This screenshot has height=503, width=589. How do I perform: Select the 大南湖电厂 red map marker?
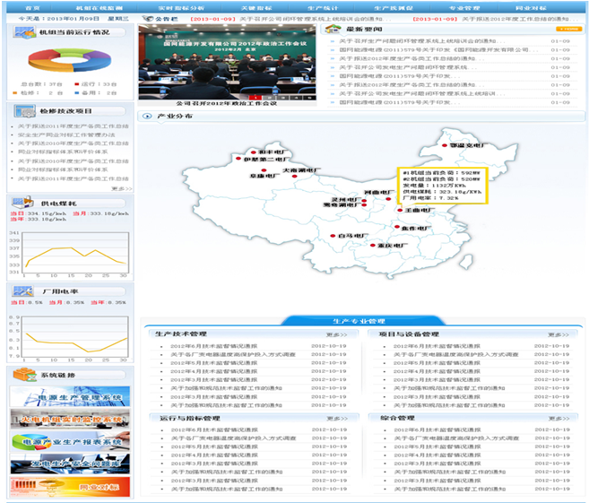click(x=295, y=176)
